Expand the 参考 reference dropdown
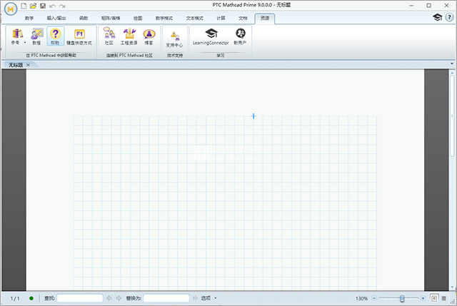The height and width of the screenshot is (306, 457). (24, 44)
